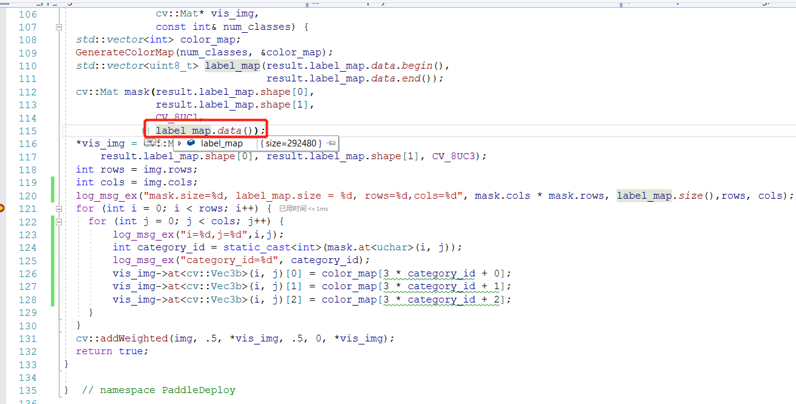Click on GenerateColorMap function call
The height and width of the screenshot is (404, 796).
(124, 53)
